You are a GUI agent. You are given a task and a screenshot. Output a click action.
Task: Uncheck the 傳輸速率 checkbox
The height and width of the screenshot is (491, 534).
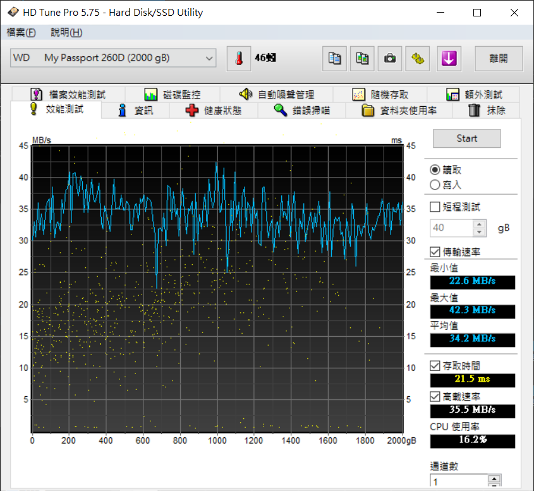click(x=435, y=252)
